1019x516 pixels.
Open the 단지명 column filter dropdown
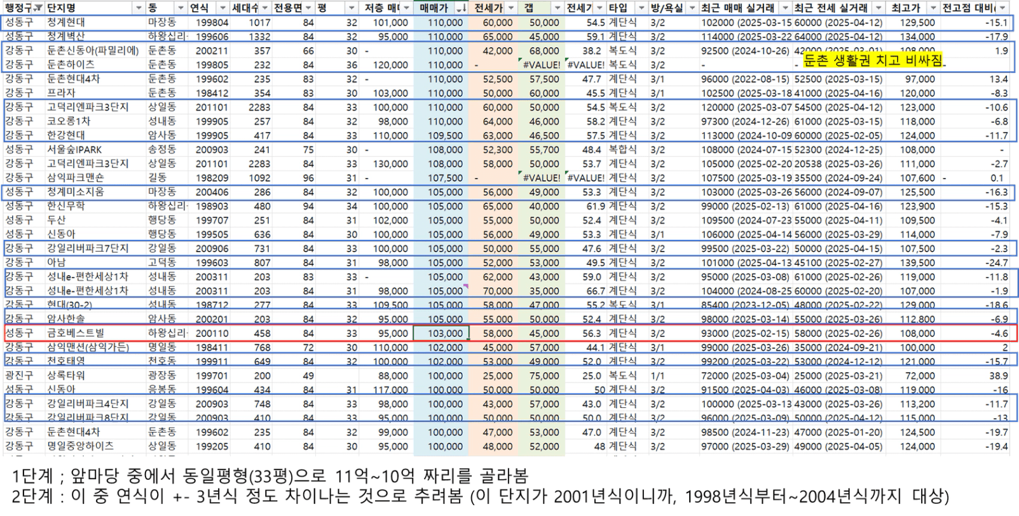pos(139,8)
